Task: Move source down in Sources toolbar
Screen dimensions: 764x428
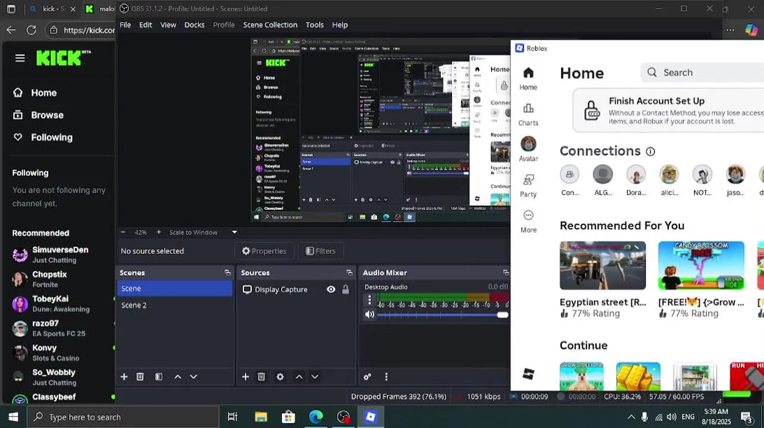Action: (315, 377)
